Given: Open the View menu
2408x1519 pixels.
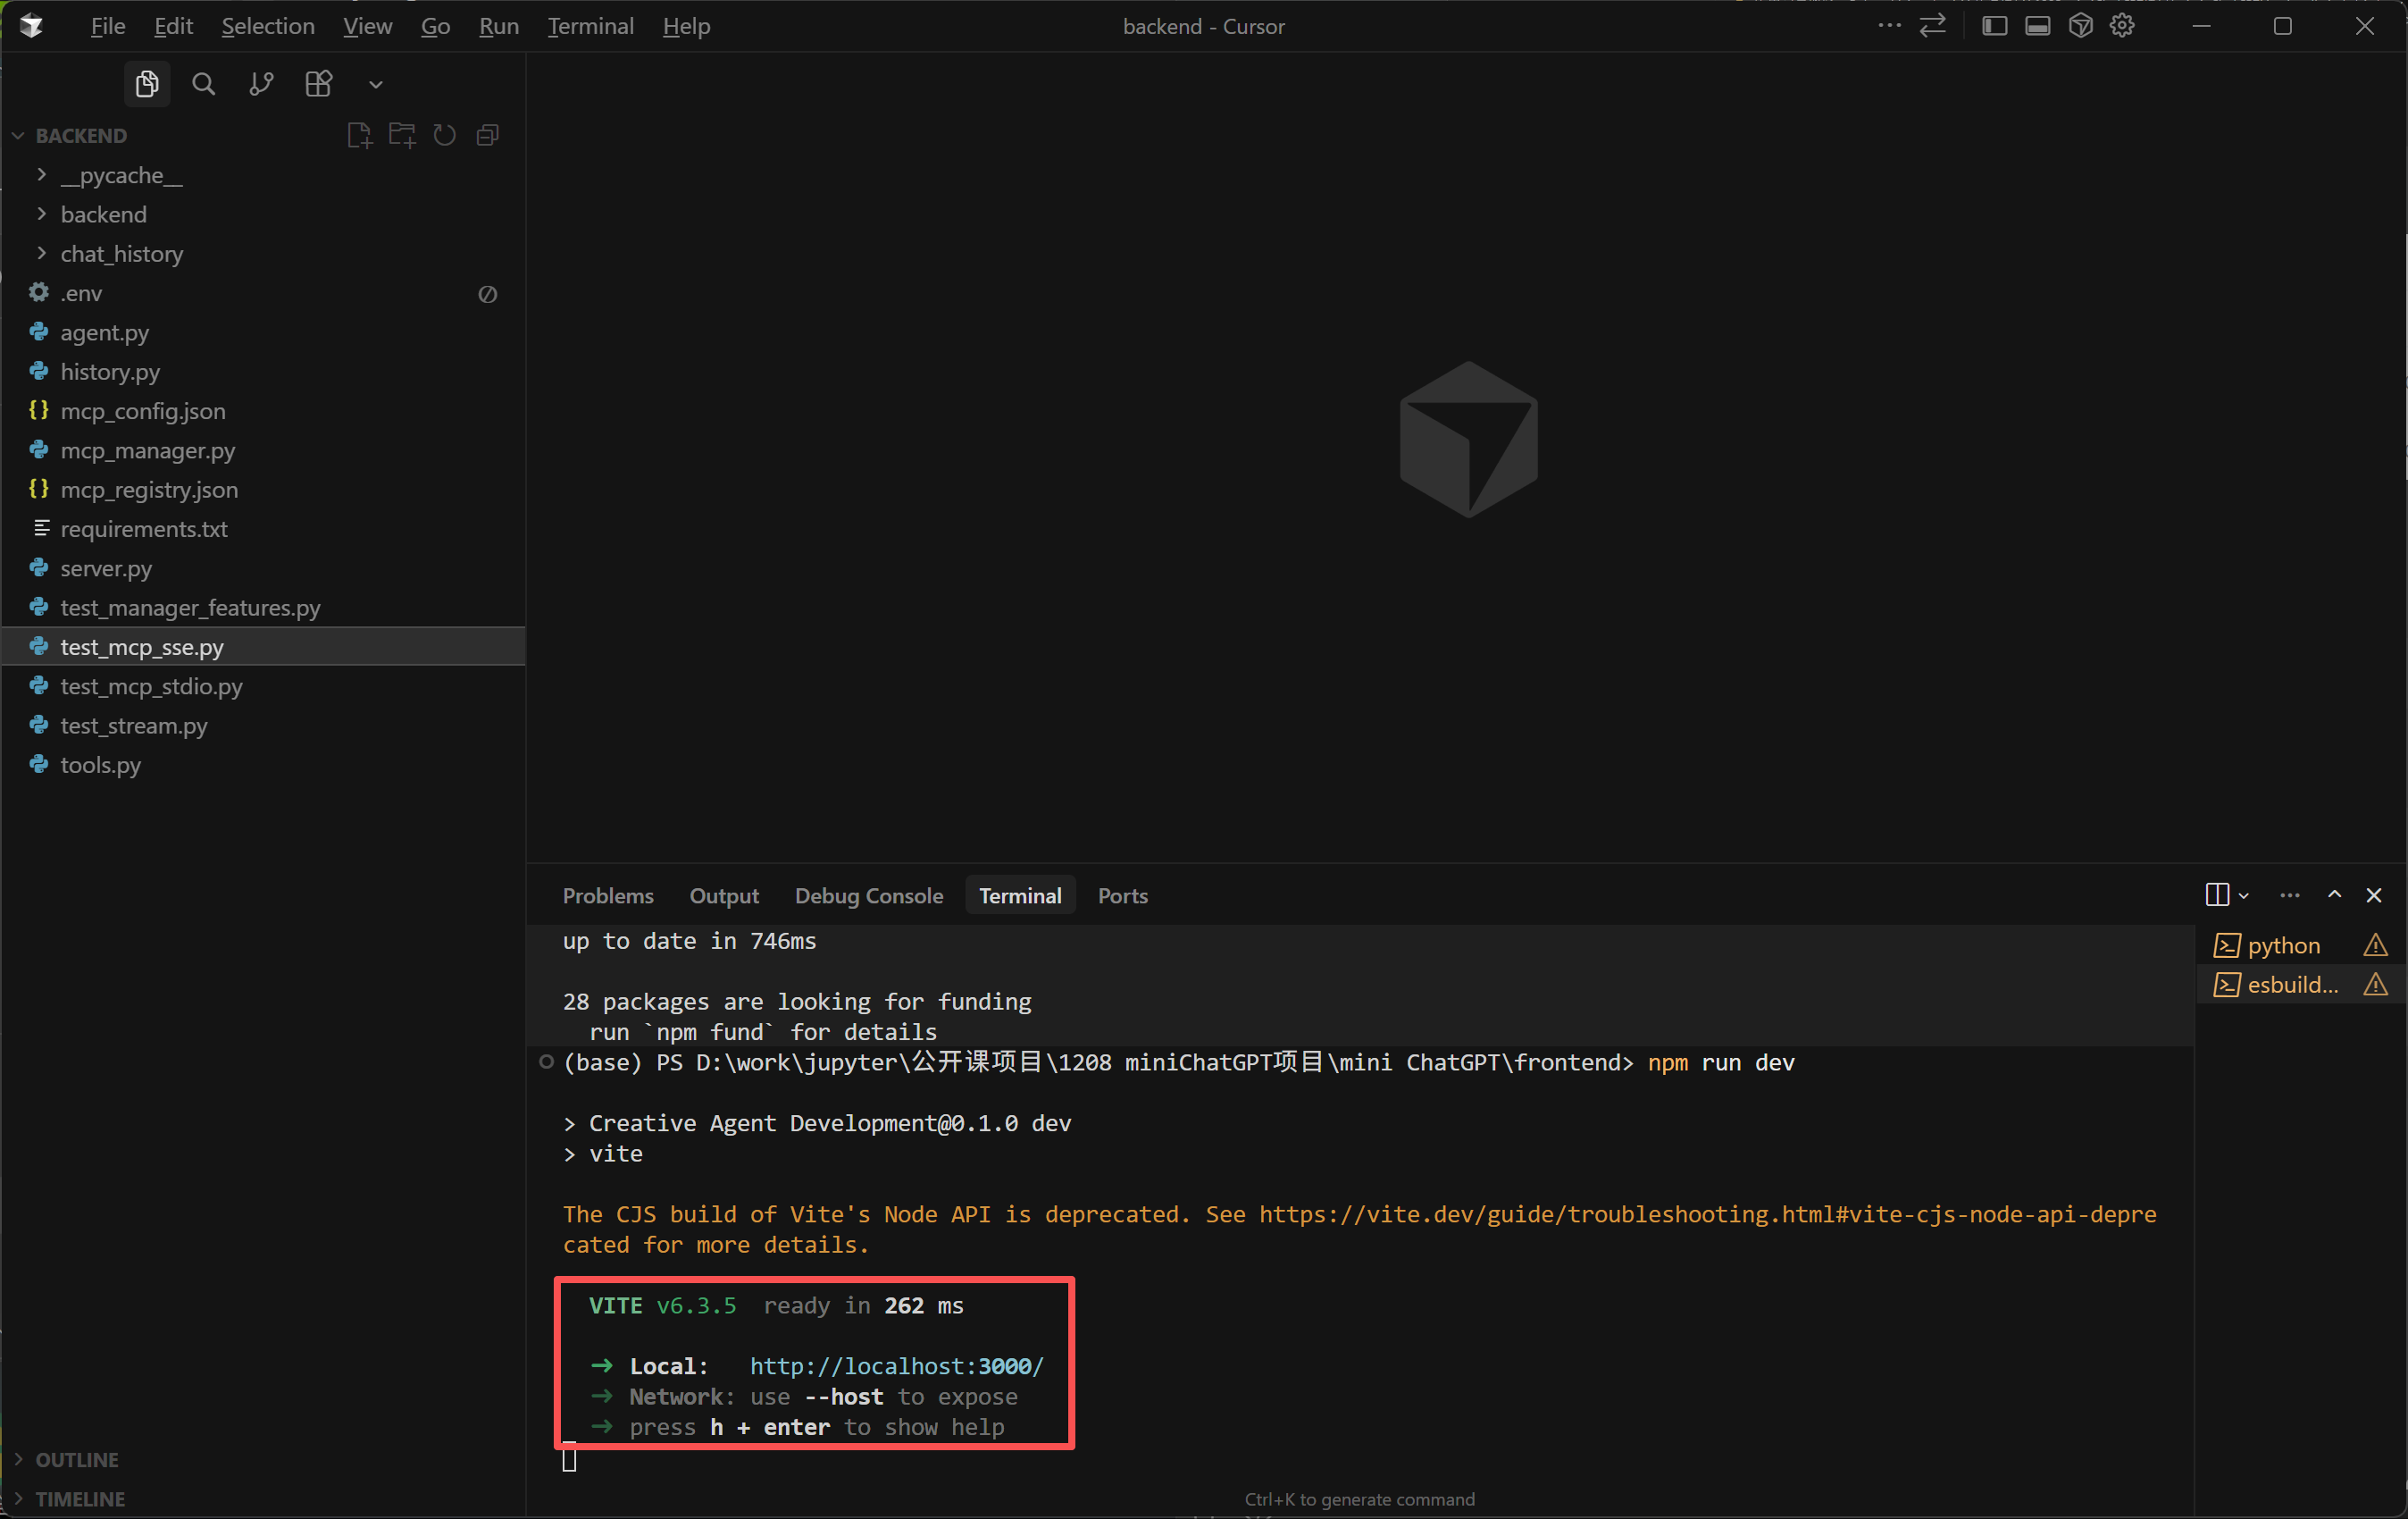Looking at the screenshot, I should (367, 26).
